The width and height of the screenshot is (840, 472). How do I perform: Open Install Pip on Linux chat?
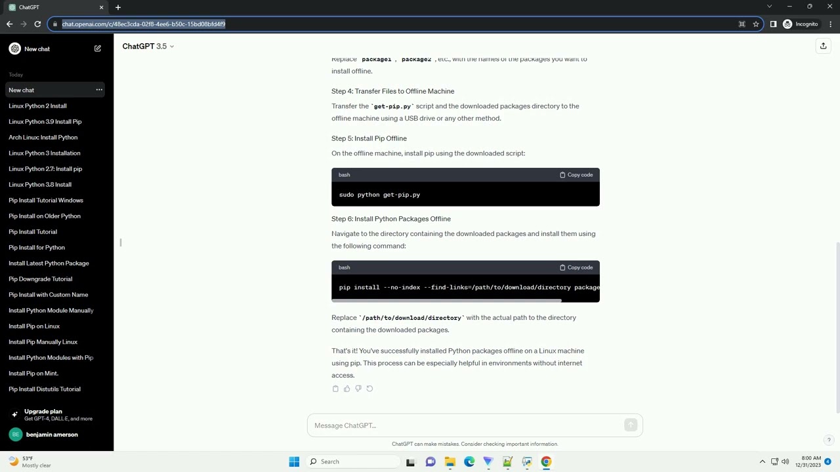34,326
